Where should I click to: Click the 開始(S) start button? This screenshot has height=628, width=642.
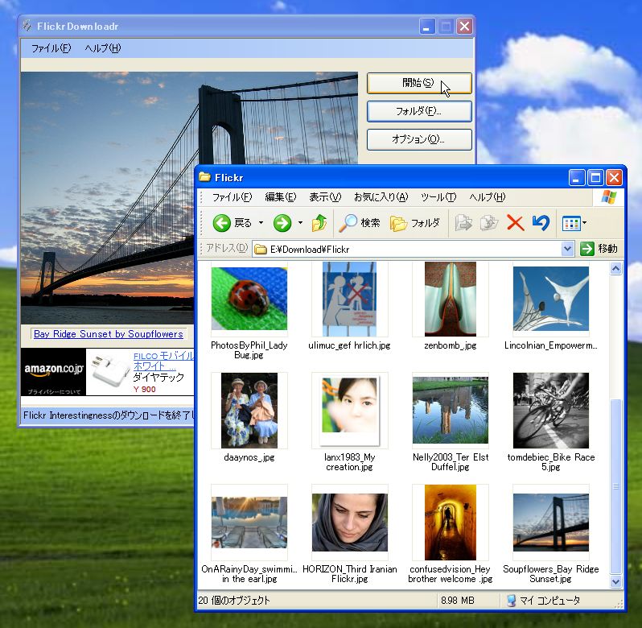(x=419, y=83)
